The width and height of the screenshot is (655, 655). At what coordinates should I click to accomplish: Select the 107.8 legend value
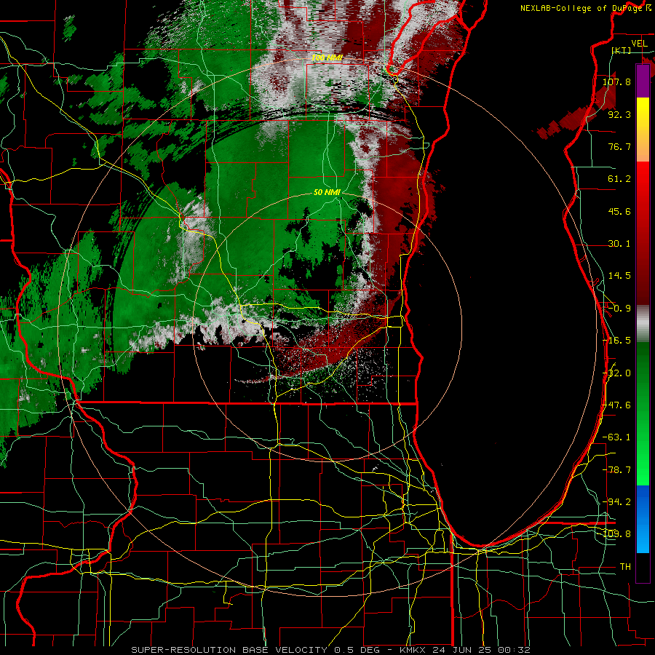pyautogui.click(x=616, y=82)
